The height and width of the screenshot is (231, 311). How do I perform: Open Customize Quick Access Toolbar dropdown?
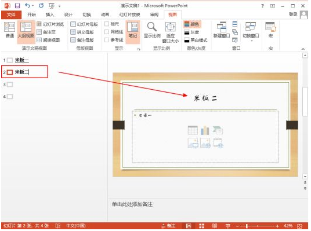(x=59, y=6)
